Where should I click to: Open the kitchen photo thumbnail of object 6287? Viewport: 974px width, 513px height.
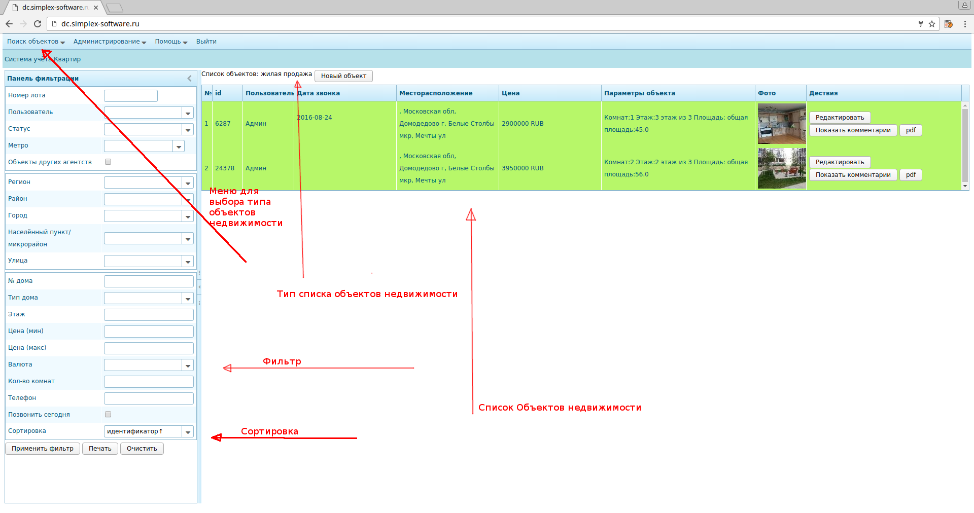click(781, 124)
